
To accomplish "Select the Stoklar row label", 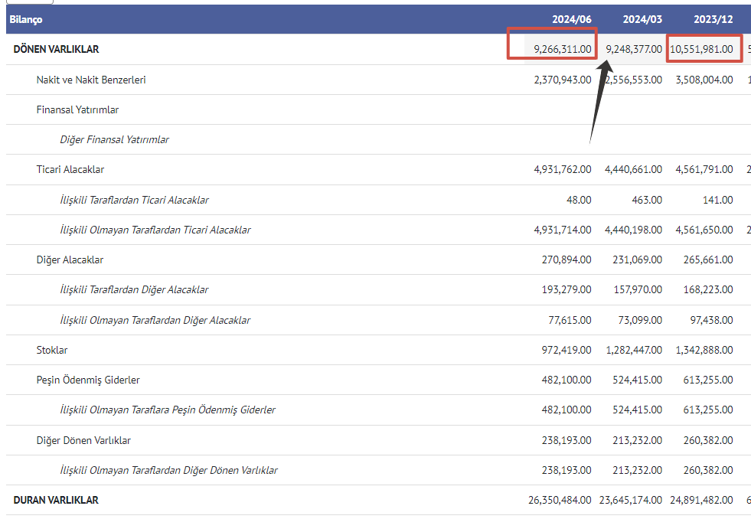I will tap(52, 351).
